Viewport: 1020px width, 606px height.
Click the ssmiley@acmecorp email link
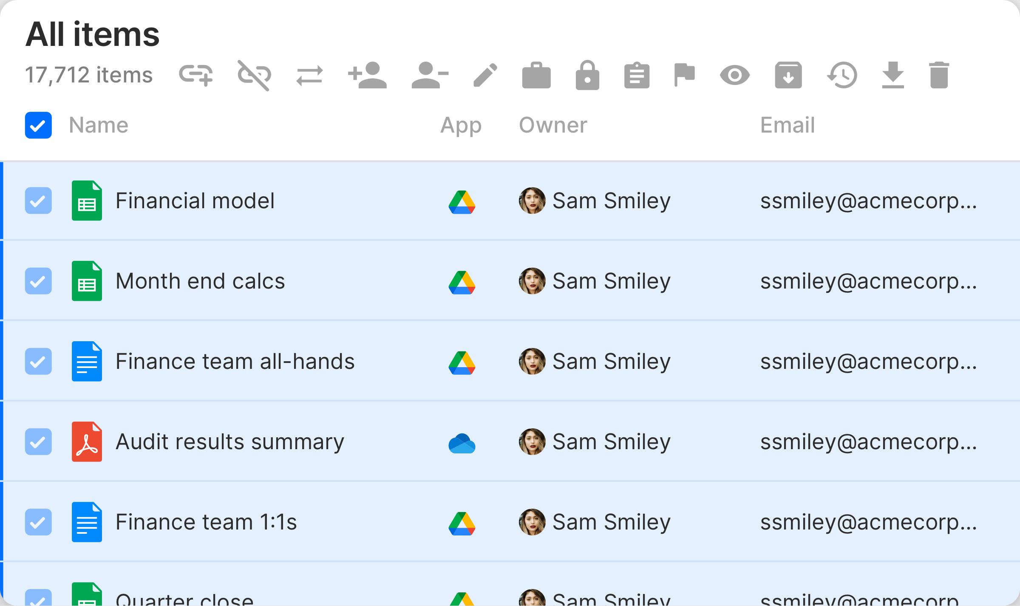coord(869,201)
